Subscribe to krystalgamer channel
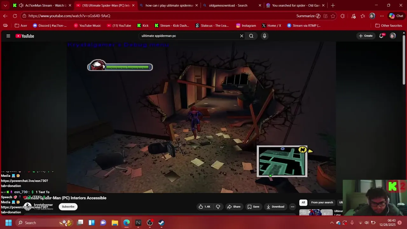This screenshot has width=407, height=229. coord(68,207)
